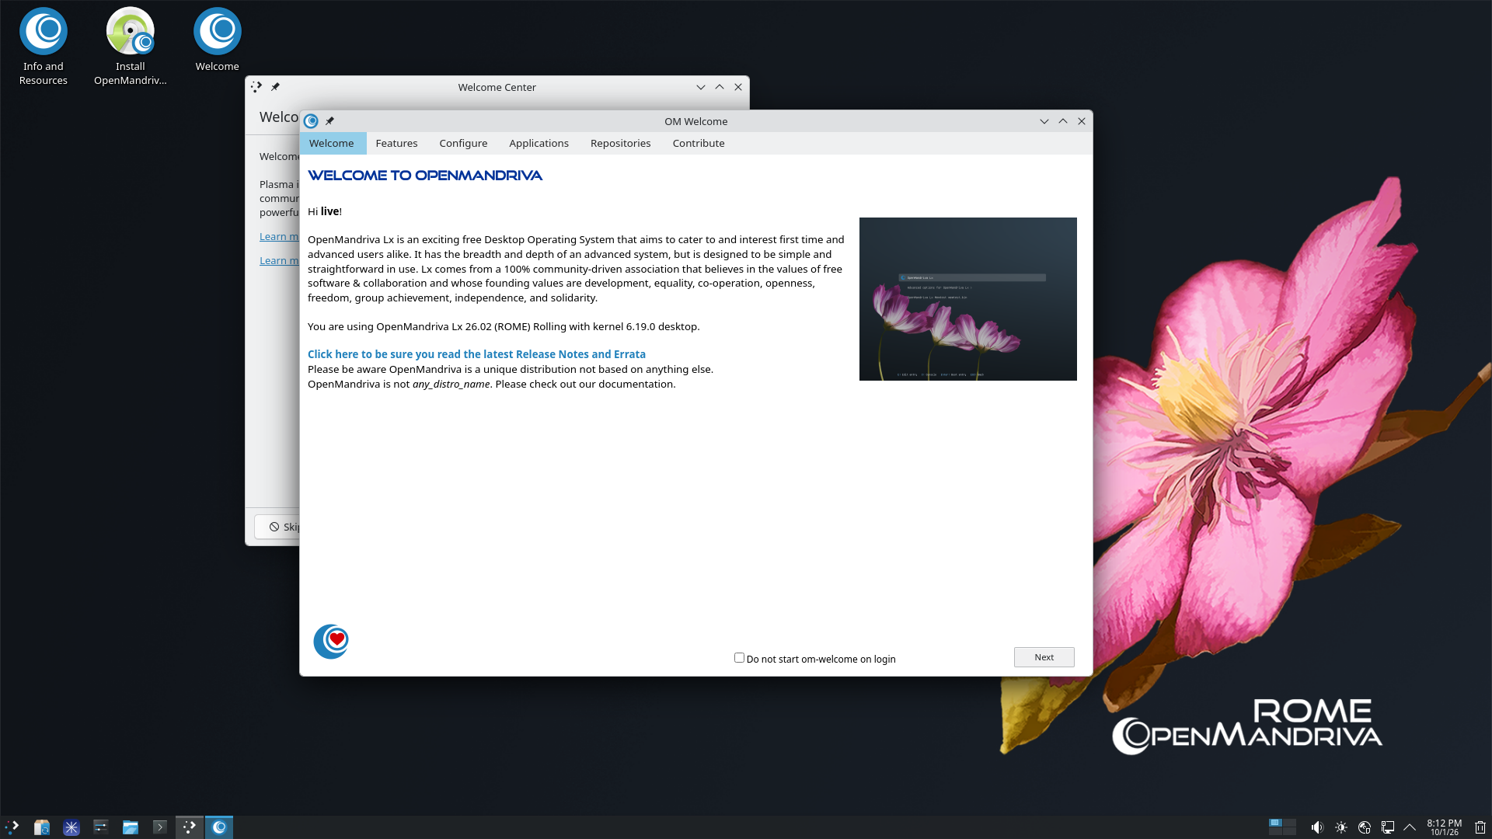Click the boot screen flower thumbnail
The width and height of the screenshot is (1492, 839).
click(967, 299)
